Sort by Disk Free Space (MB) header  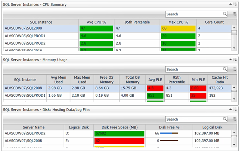pos(119,127)
